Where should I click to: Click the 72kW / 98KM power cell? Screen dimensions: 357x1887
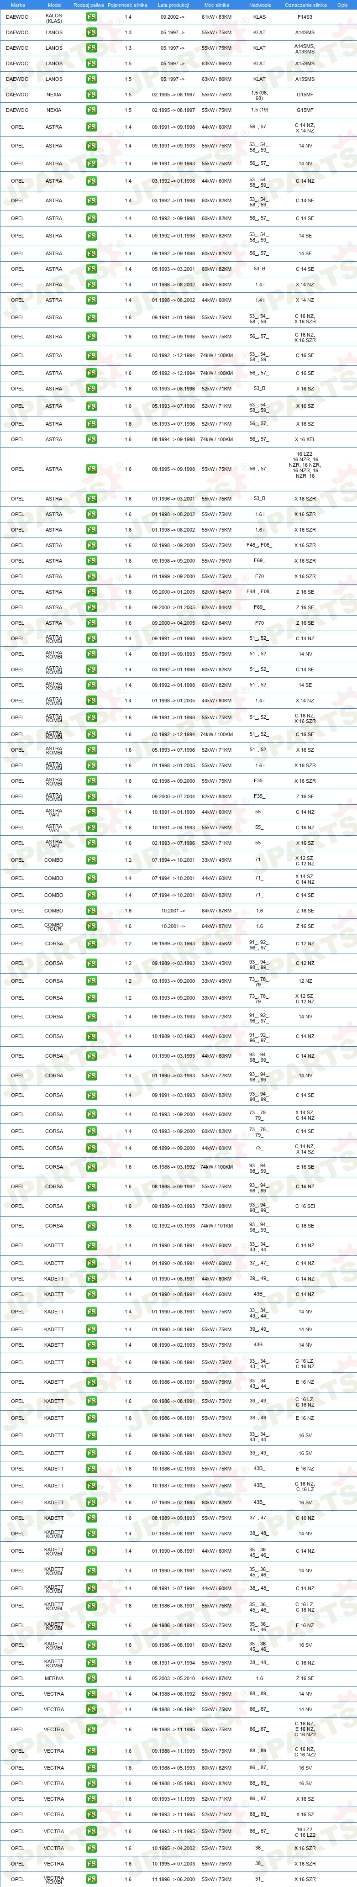[216, 1206]
